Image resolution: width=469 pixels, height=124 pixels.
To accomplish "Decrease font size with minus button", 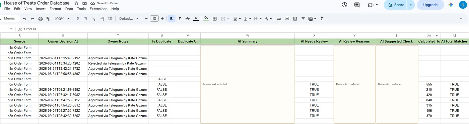I will (146, 19).
